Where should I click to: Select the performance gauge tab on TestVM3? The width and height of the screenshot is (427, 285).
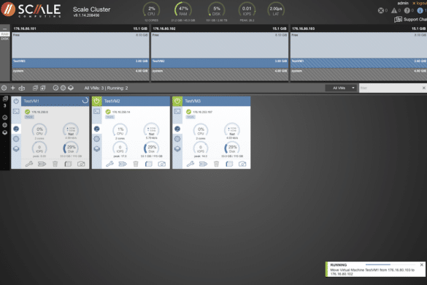click(177, 129)
